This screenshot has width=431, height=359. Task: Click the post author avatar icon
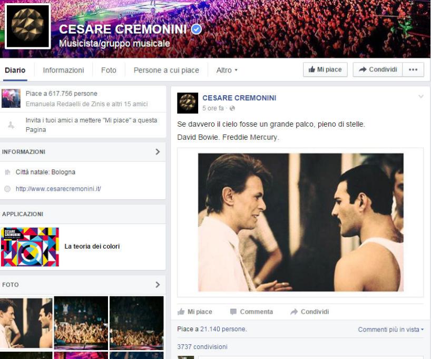tap(188, 103)
